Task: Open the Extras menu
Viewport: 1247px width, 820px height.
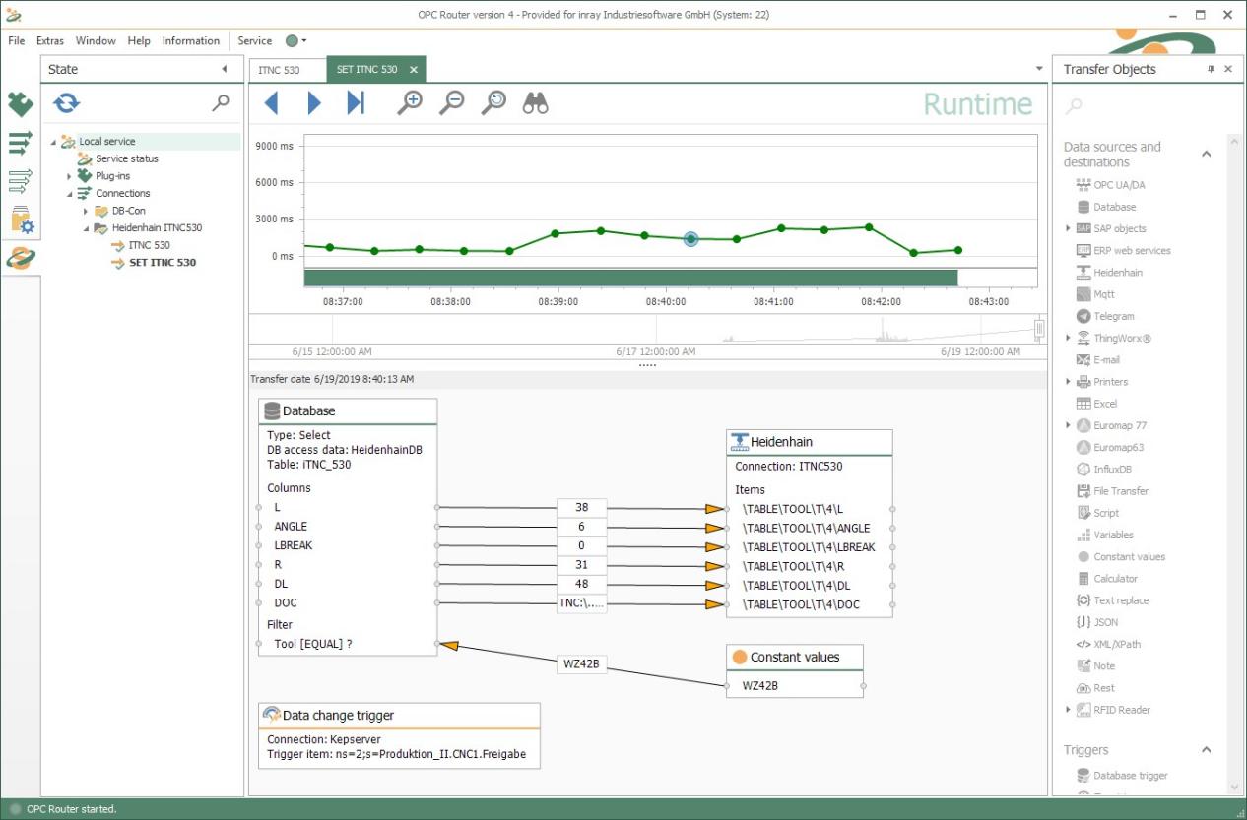Action: click(49, 41)
